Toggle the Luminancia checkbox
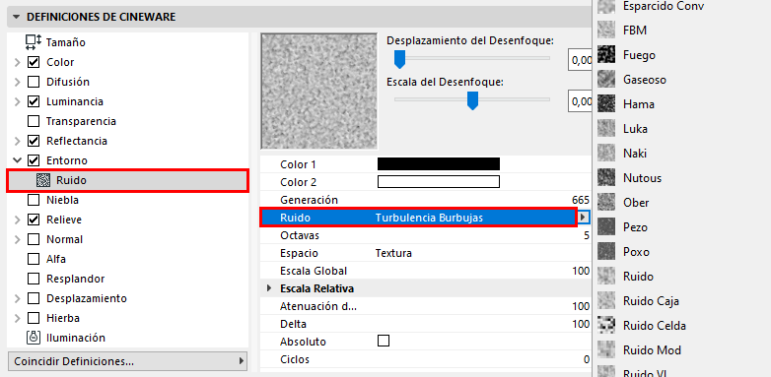 (34, 101)
